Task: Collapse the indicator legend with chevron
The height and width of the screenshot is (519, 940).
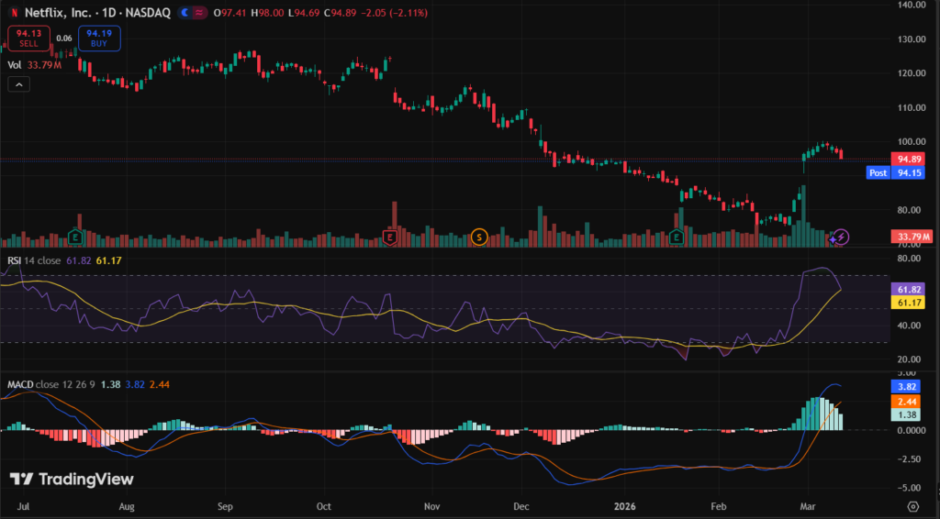Action: point(18,84)
